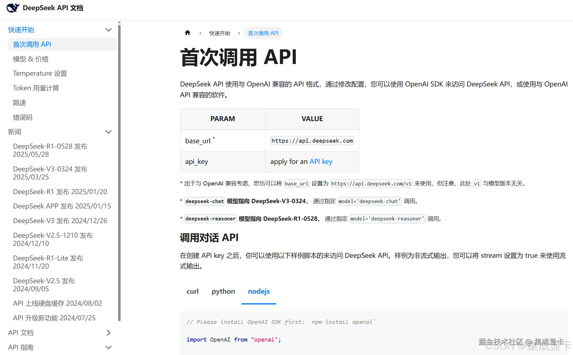Collapse the 快速开始 sidebar section chevron

109,30
